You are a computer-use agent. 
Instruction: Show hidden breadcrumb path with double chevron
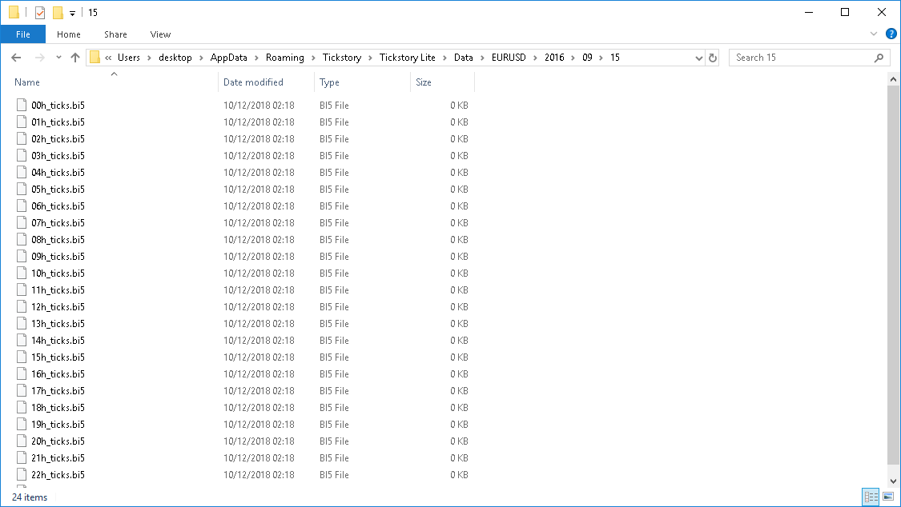pos(108,58)
